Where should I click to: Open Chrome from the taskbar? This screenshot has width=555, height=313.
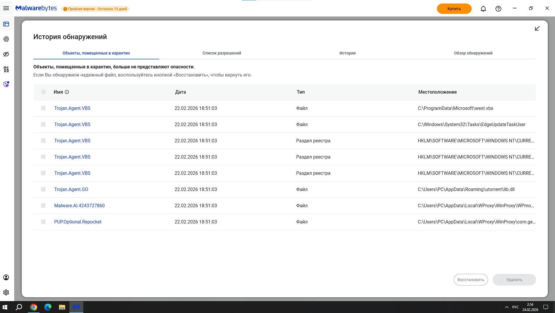(x=34, y=307)
